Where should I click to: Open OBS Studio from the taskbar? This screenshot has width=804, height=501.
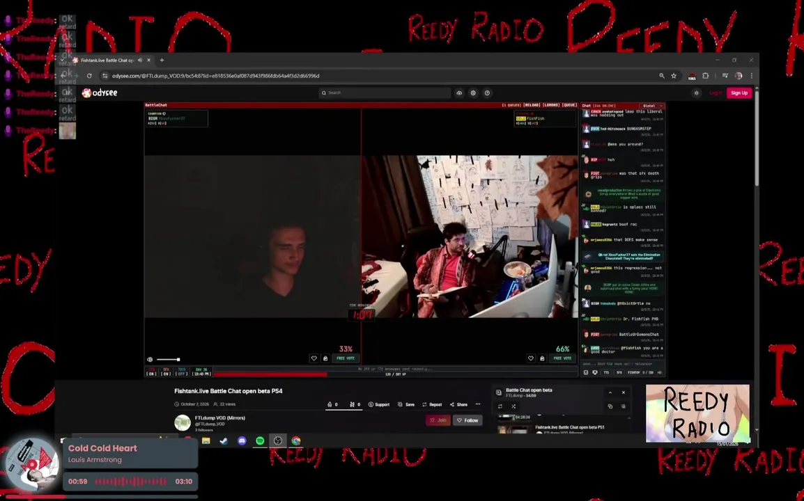(x=278, y=441)
